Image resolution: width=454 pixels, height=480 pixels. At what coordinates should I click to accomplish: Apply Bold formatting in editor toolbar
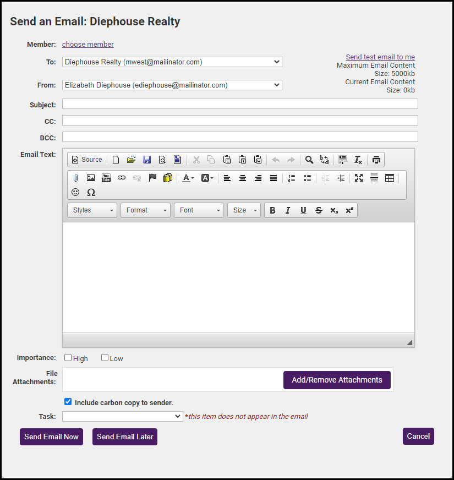point(272,210)
